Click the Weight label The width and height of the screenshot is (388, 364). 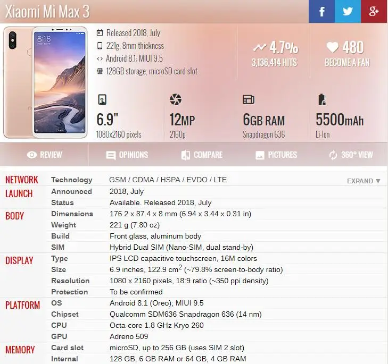point(63,225)
